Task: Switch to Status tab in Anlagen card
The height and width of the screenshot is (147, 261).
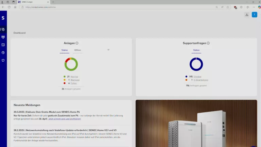Action: (x=65, y=50)
